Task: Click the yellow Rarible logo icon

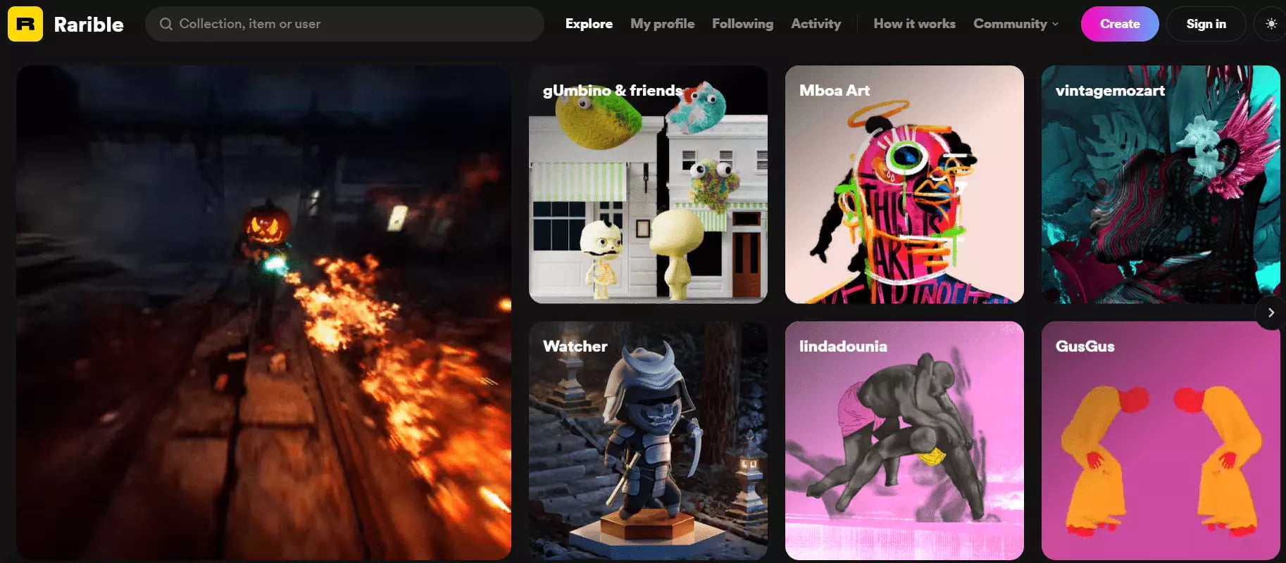Action: click(x=25, y=24)
